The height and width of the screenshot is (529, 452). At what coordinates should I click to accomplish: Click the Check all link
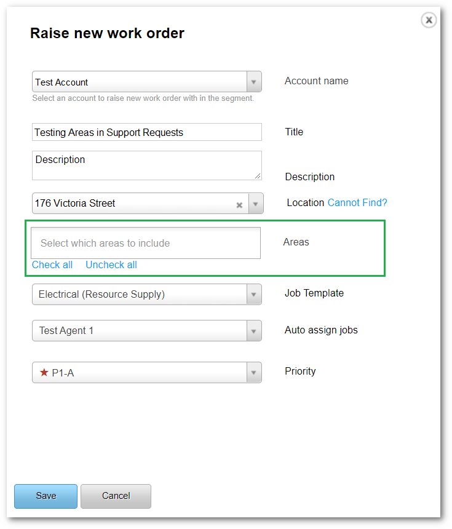click(52, 265)
